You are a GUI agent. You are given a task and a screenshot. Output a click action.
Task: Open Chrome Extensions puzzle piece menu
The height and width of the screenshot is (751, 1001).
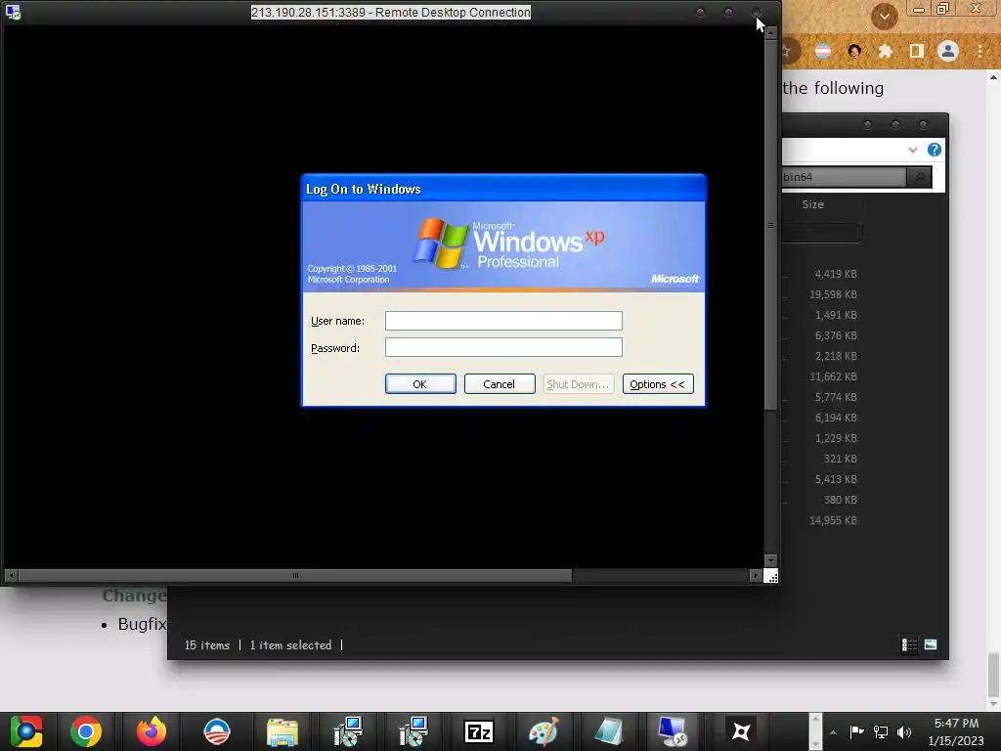point(885,51)
